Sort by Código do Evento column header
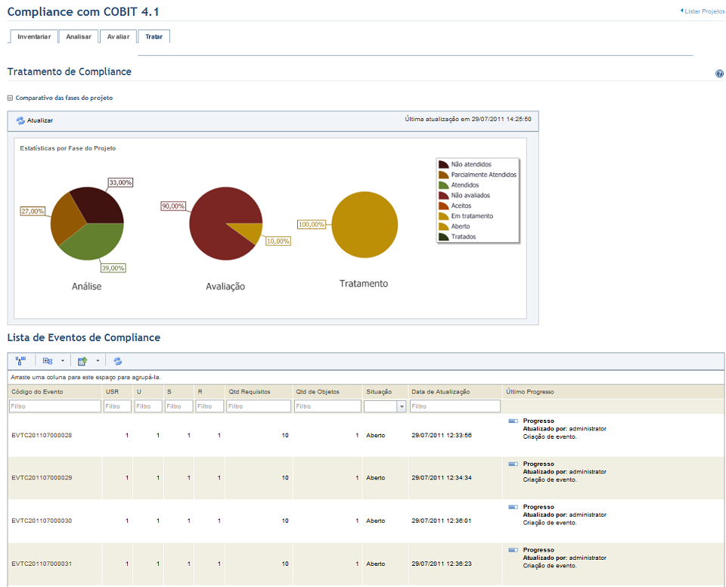Viewport: 726px width, 587px height. (37, 392)
